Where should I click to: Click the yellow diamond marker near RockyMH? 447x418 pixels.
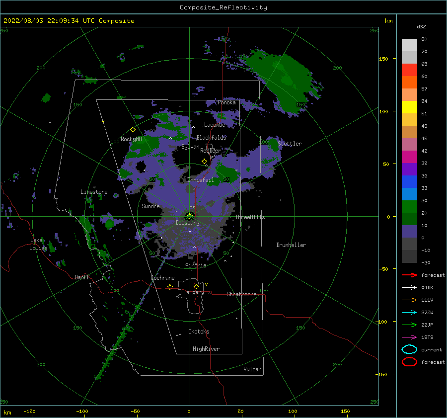click(x=133, y=129)
